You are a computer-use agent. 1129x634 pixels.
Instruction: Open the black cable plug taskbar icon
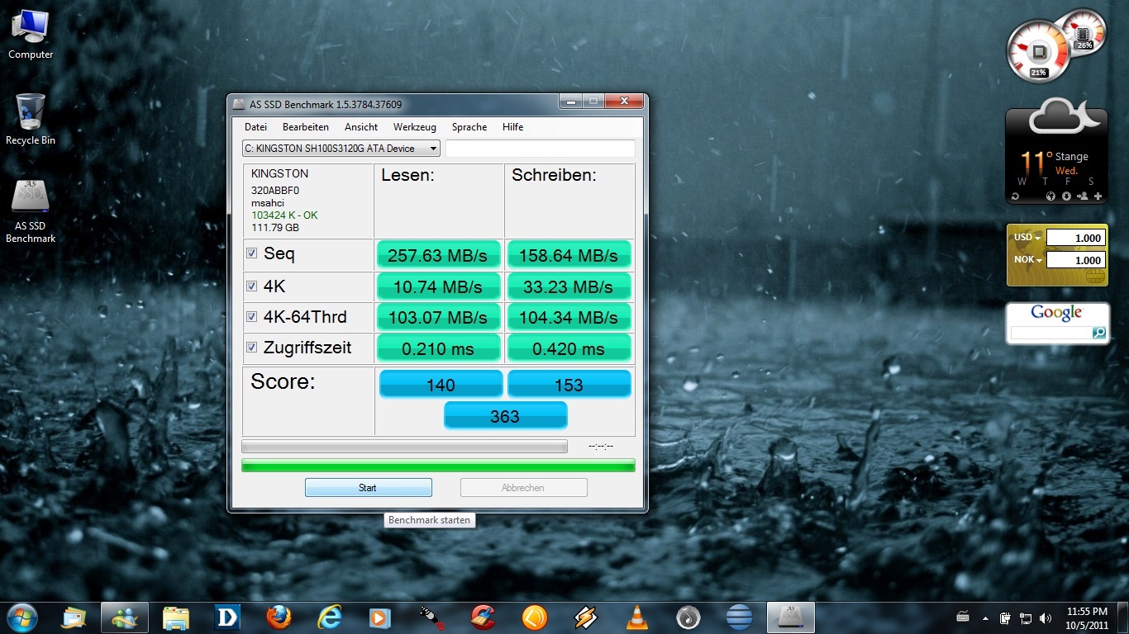pos(431,617)
